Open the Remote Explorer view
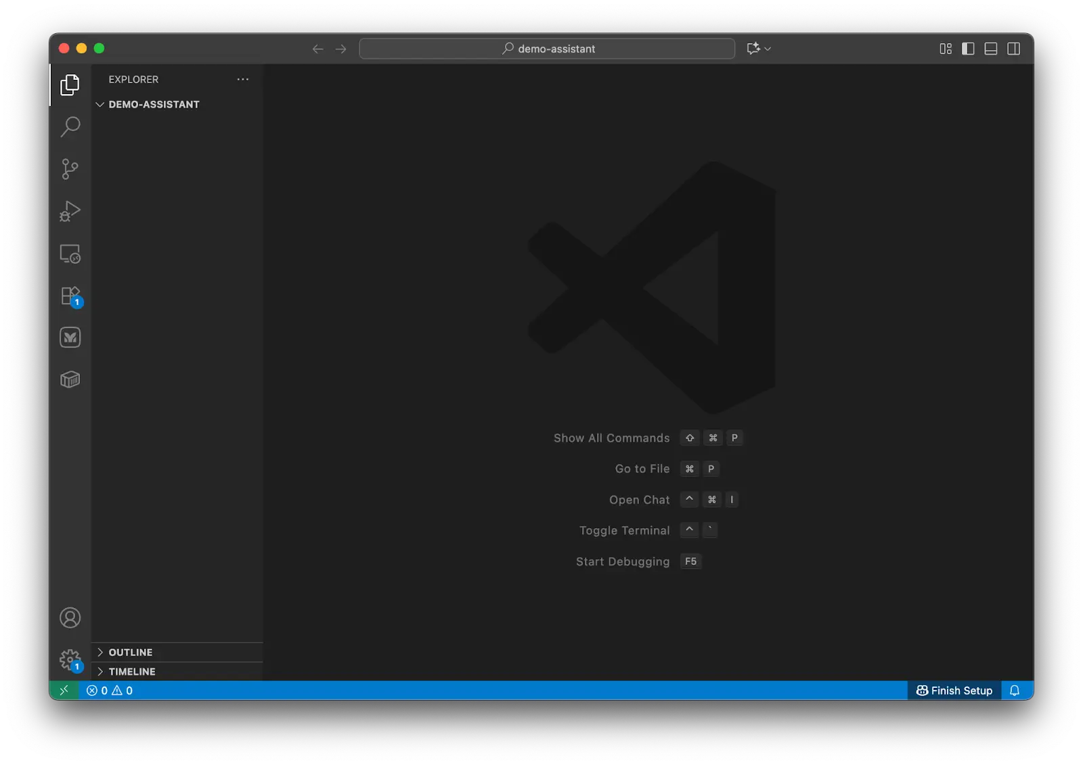This screenshot has height=765, width=1083. tap(69, 254)
